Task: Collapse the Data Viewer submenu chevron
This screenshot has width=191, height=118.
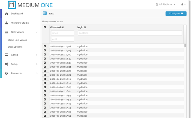Action: coord(37,32)
